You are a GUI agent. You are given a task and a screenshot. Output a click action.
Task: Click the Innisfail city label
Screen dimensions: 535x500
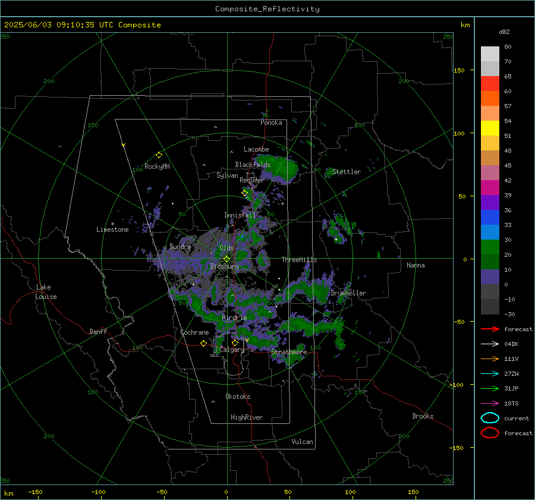tap(240, 215)
